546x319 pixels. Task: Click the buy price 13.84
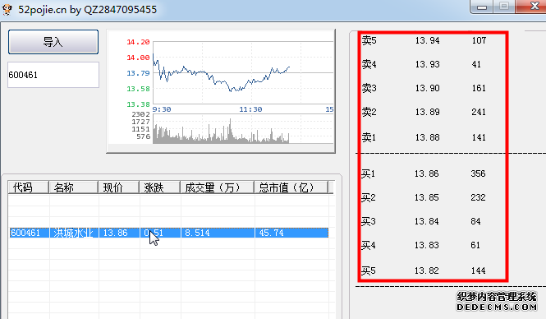pos(427,221)
